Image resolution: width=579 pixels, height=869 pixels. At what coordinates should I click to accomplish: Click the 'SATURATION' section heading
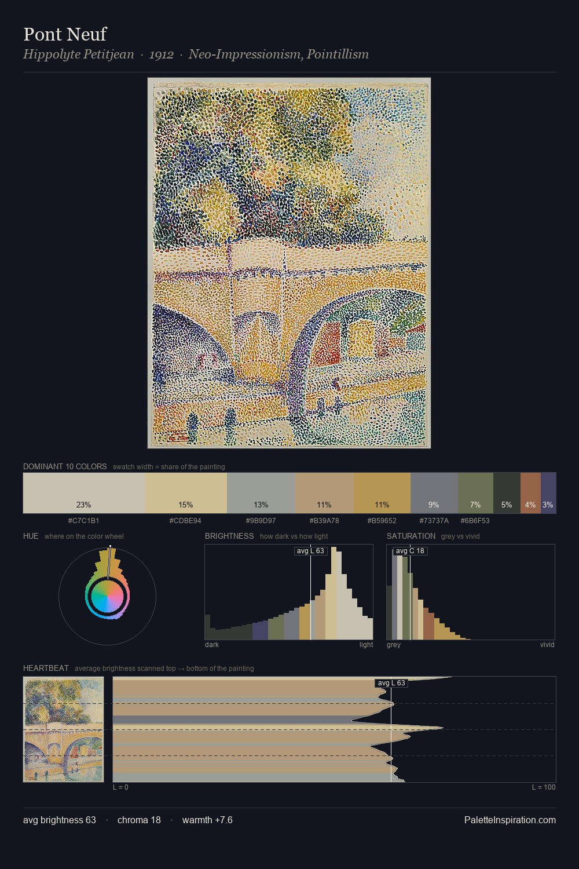click(x=411, y=536)
